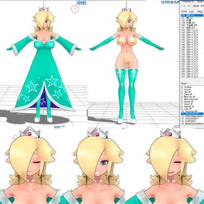204x204 pixels.
Task: Switch to the DISP tab
Action: (x=191, y=12)
